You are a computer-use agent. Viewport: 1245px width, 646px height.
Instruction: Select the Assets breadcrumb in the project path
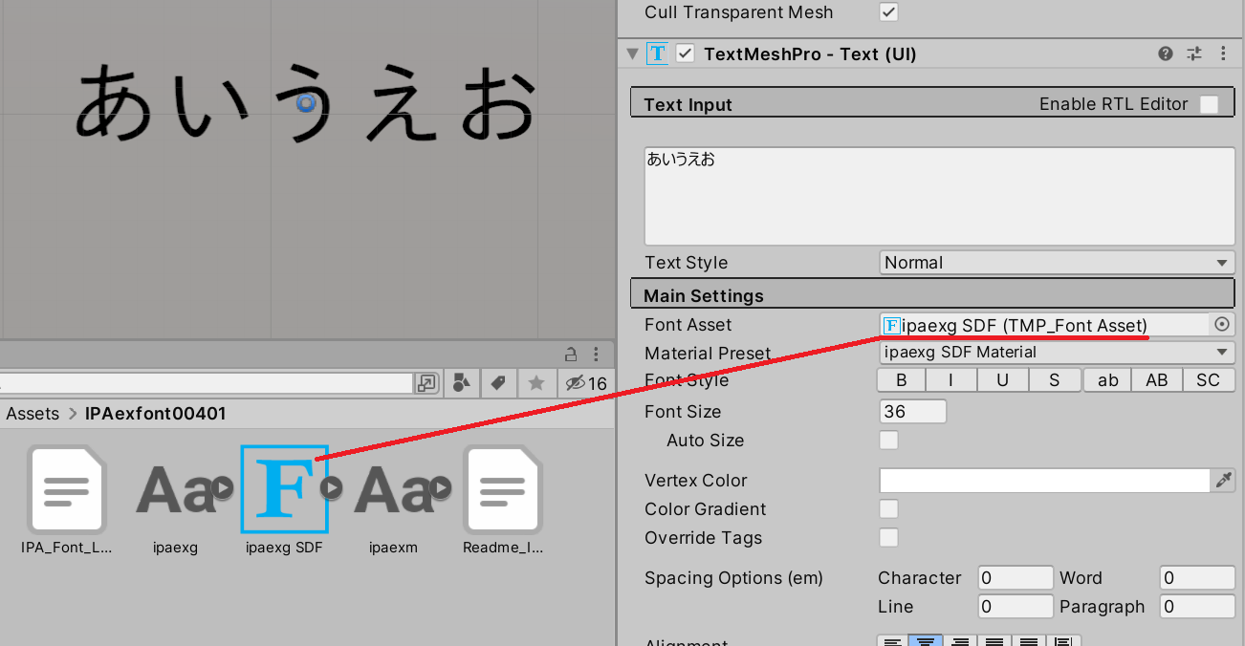pyautogui.click(x=33, y=413)
